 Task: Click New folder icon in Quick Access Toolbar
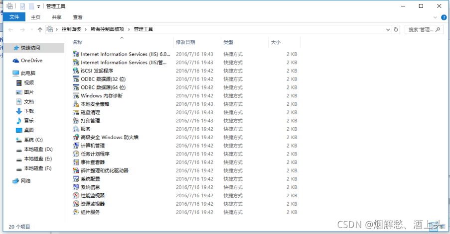[x=31, y=6]
